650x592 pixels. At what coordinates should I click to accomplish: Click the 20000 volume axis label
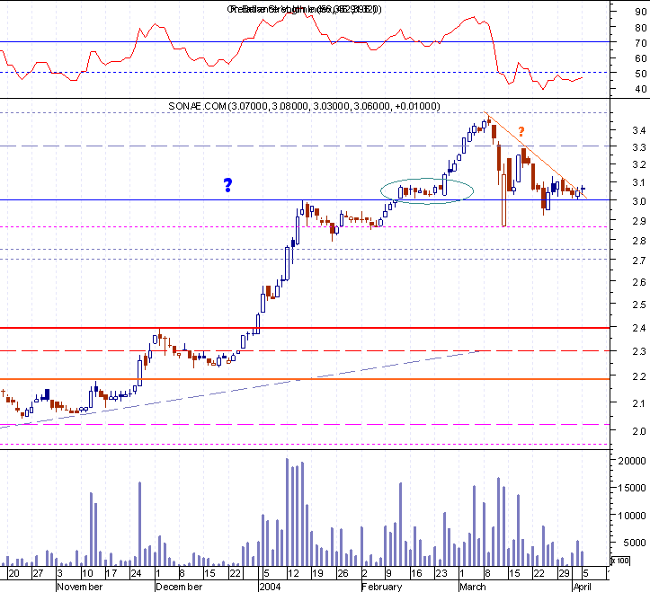(632, 461)
